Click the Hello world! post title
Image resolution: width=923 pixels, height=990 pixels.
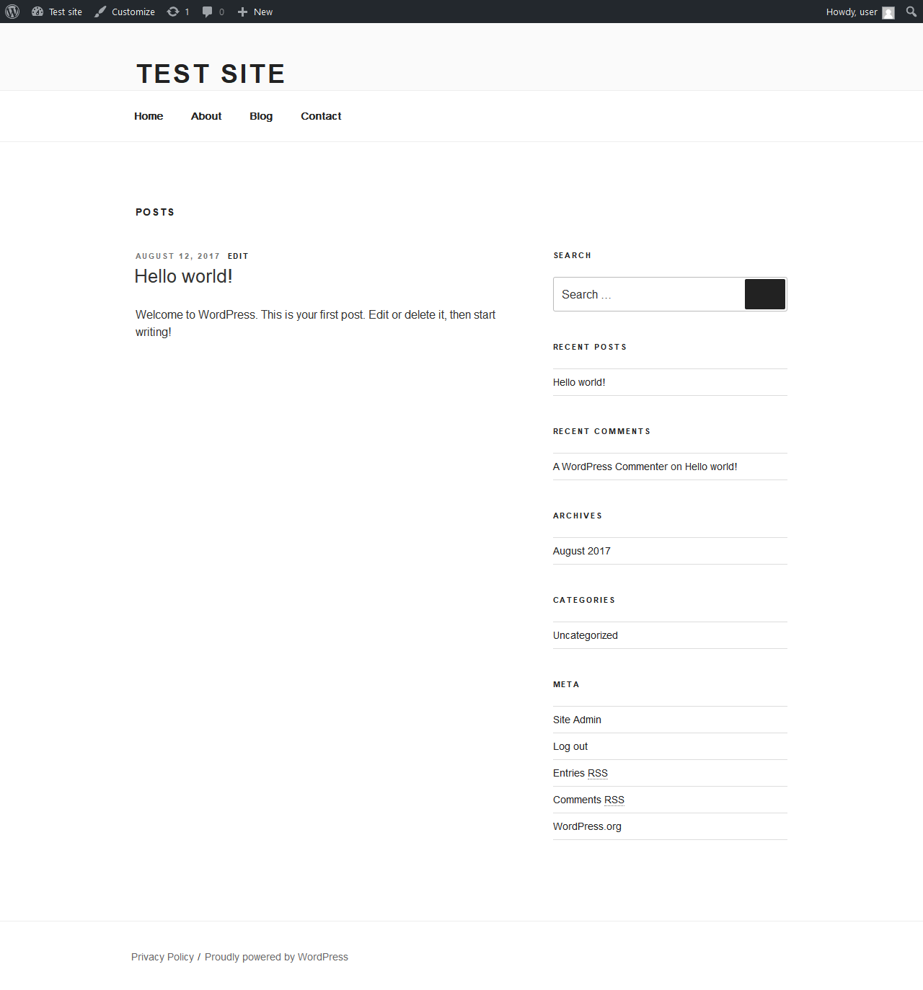[x=183, y=276]
